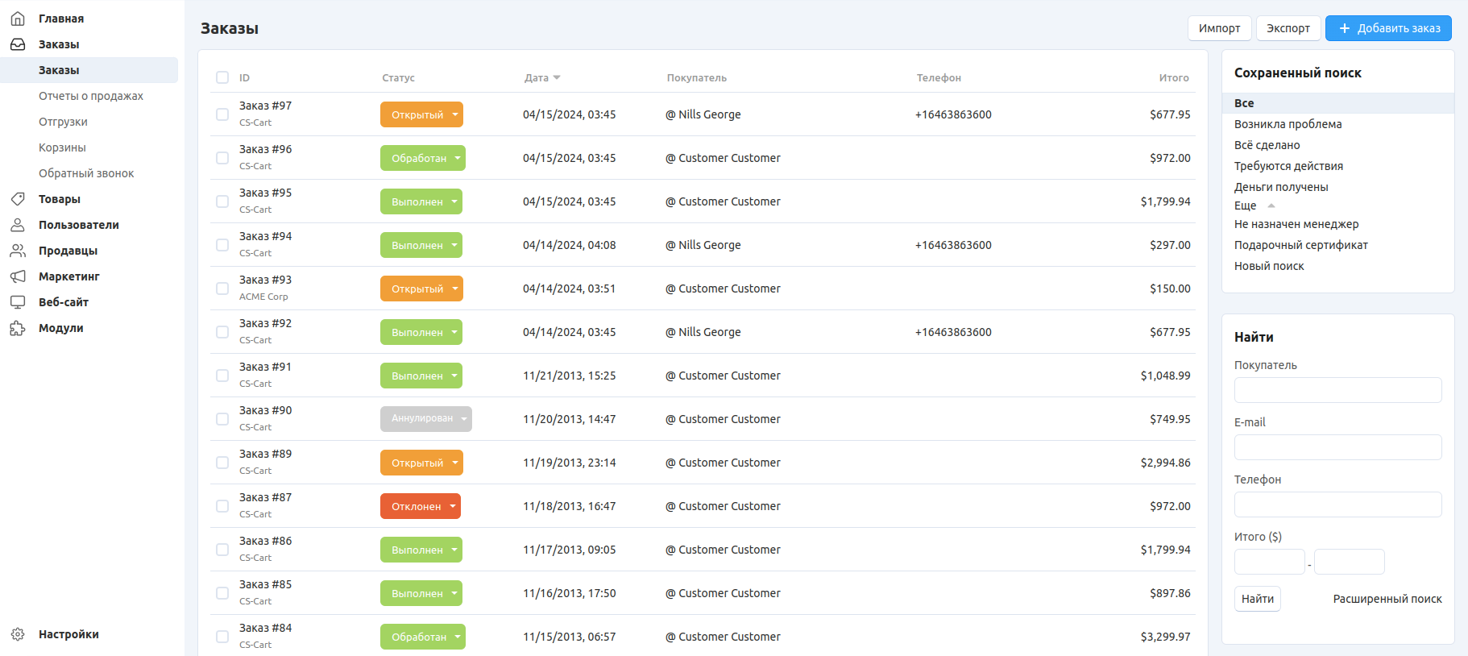Screen dimensions: 1468x656
Task: Open Корзины in the sidebar menu
Action: [x=62, y=147]
